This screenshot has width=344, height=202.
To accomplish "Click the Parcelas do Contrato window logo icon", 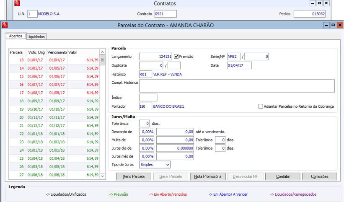I will point(5,26).
